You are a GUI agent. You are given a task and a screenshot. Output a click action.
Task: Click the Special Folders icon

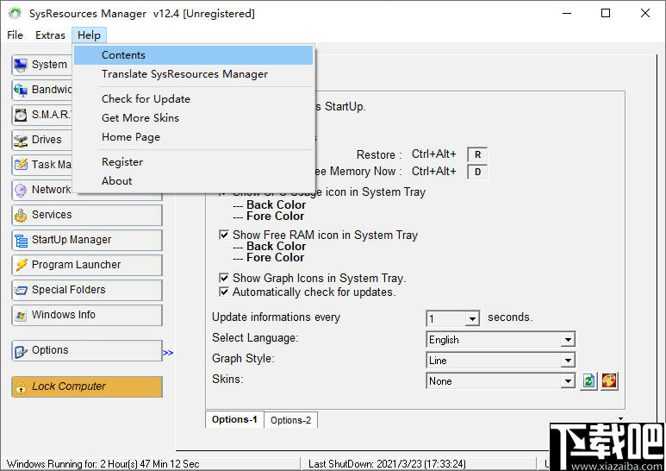click(21, 291)
